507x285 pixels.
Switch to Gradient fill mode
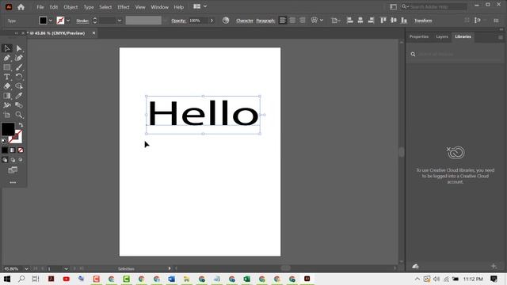tap(13, 150)
